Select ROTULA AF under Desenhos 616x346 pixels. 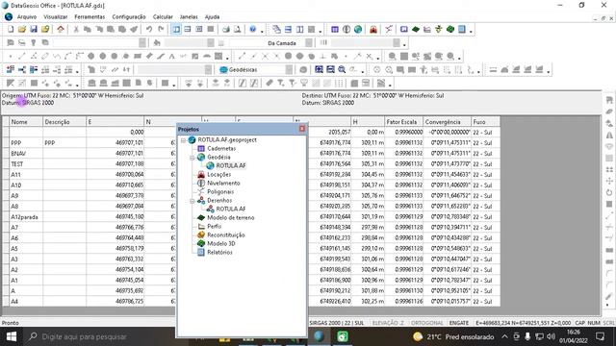coord(231,210)
